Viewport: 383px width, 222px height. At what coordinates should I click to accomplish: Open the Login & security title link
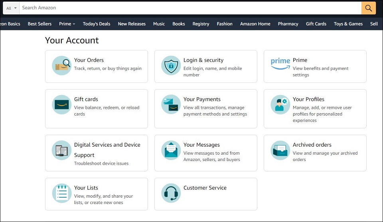click(x=203, y=60)
